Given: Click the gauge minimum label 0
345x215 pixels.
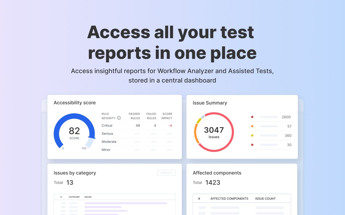Looking at the screenshot, I should (63, 148).
